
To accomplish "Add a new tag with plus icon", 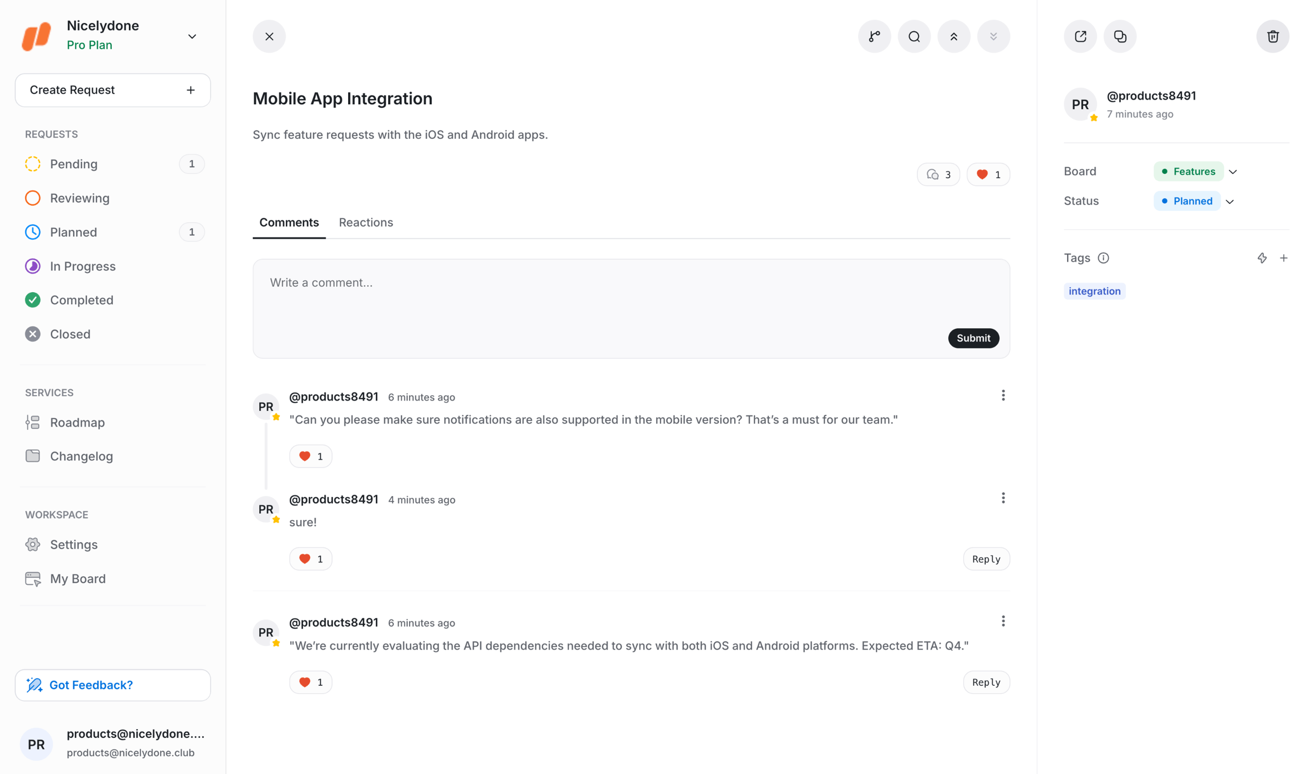I will click(x=1284, y=258).
